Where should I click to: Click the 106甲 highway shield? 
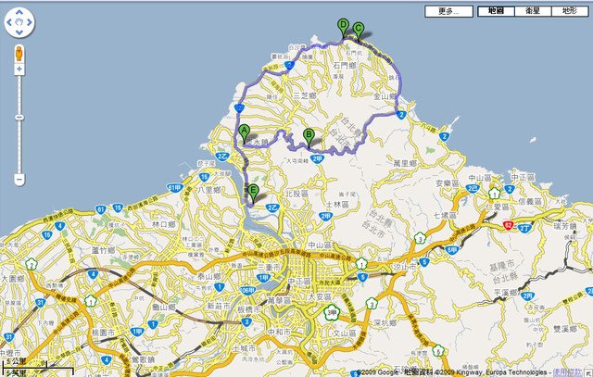(248, 291)
